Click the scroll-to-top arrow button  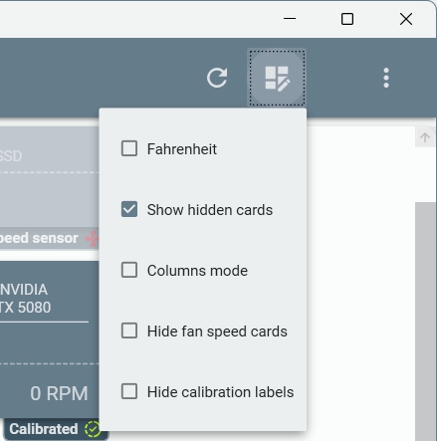(425, 137)
